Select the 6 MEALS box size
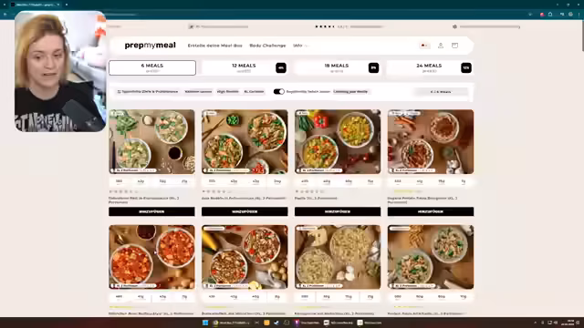 152,67
